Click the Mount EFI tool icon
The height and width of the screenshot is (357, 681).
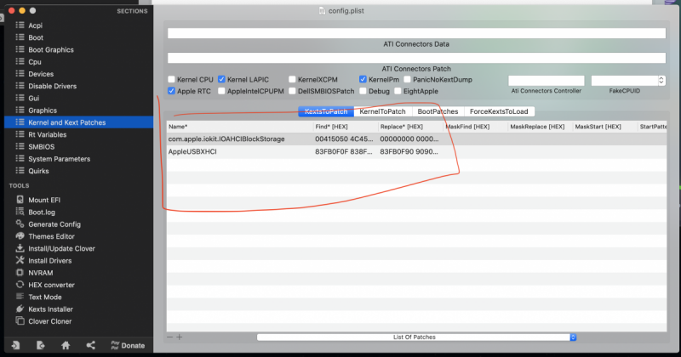click(20, 200)
